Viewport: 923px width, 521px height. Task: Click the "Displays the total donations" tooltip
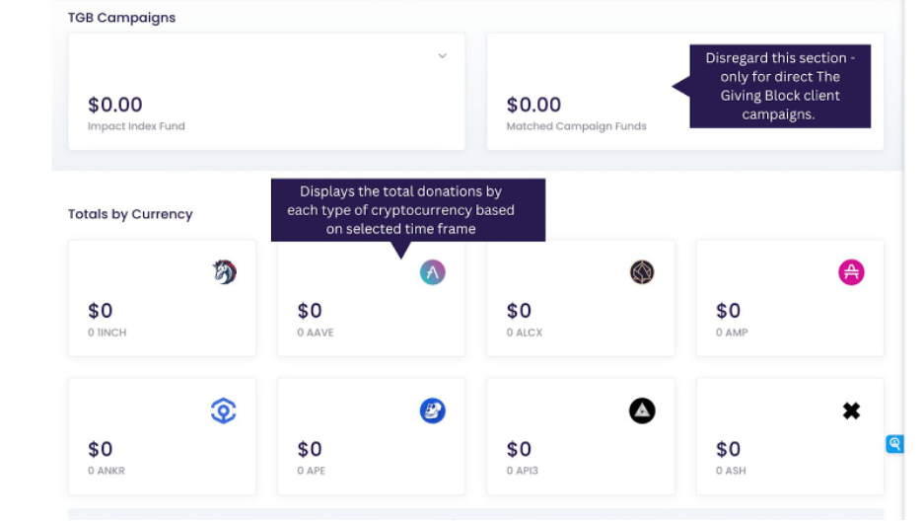pos(408,209)
